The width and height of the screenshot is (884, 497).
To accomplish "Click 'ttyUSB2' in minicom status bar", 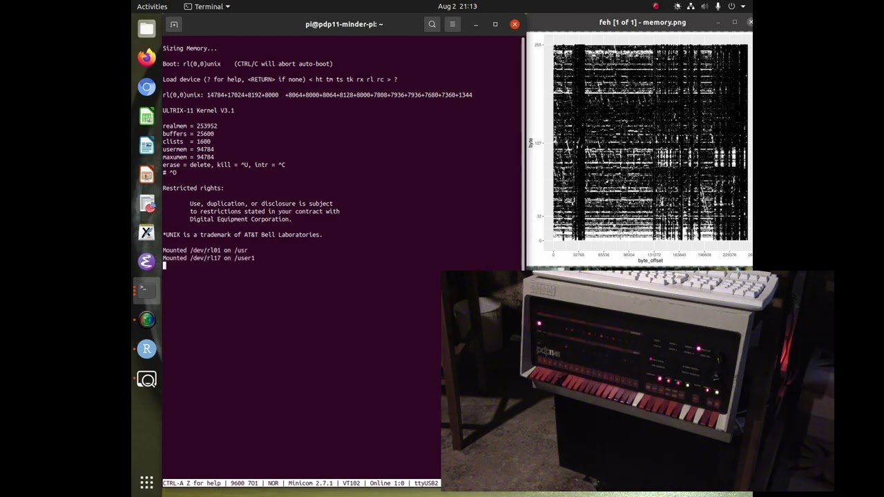I will [426, 483].
